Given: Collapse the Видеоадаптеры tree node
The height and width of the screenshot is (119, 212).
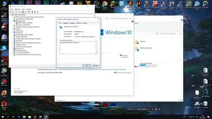Looking at the screenshot, I should click(12, 21).
